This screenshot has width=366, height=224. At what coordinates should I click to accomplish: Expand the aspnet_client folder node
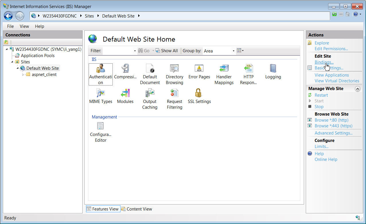[24, 75]
